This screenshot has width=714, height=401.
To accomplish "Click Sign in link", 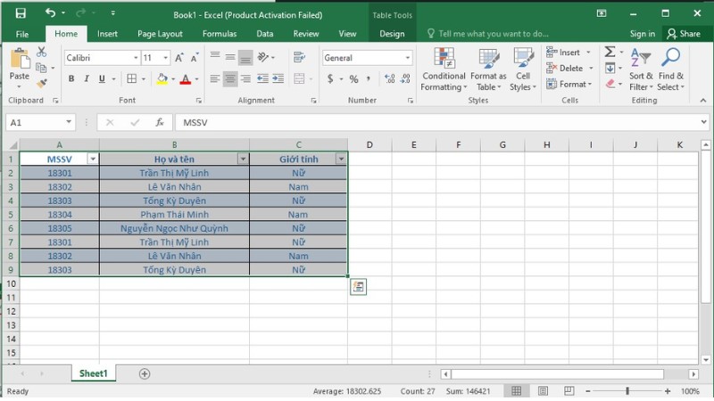I will click(642, 34).
